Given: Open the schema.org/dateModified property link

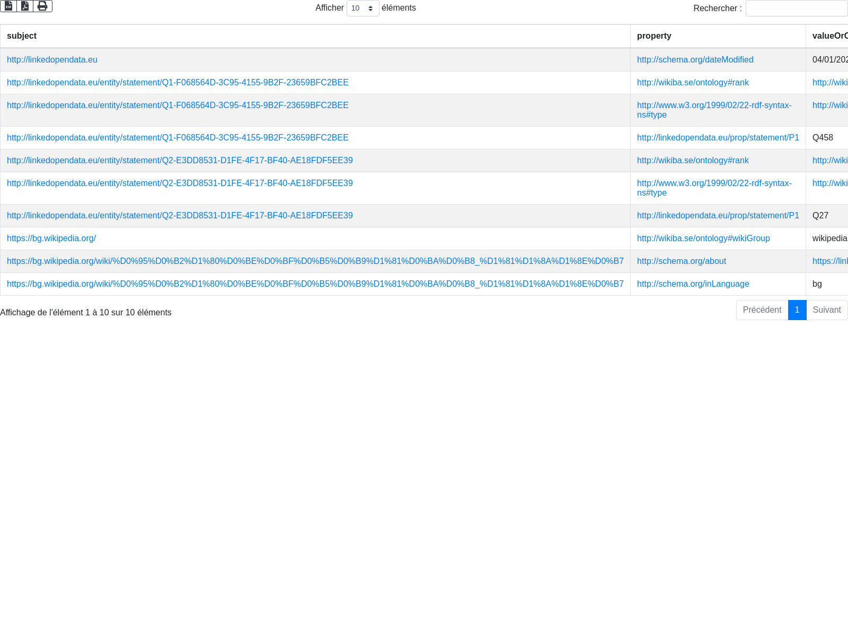Looking at the screenshot, I should coord(695,60).
